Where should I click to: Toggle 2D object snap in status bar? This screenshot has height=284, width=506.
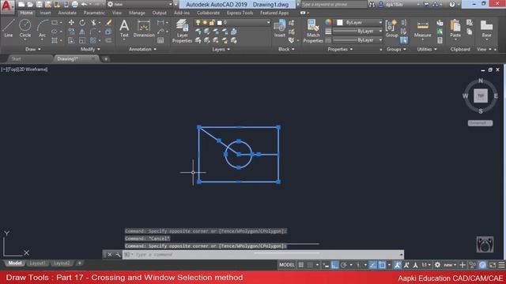coord(382,265)
